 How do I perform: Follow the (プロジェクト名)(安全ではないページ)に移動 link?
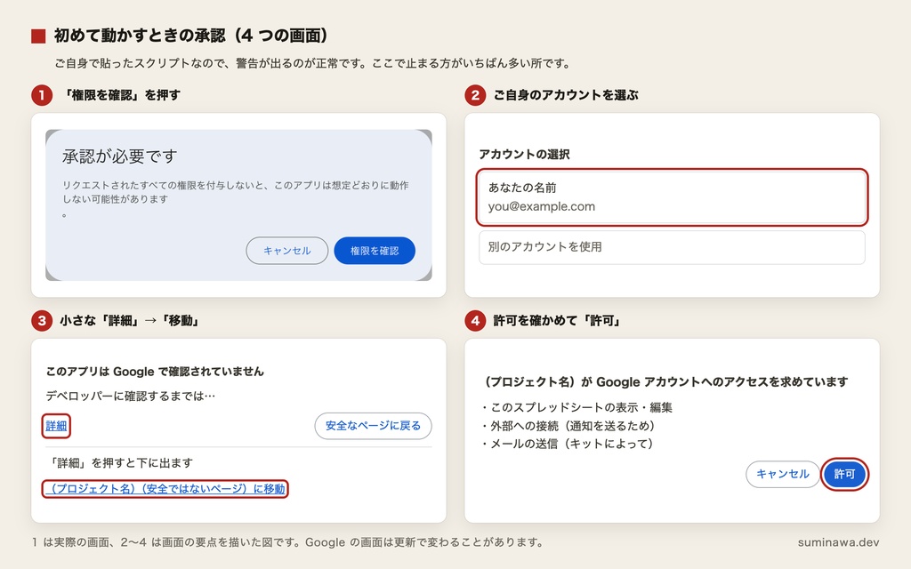click(x=165, y=489)
